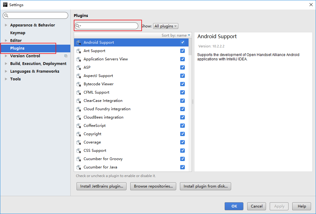
Task: Click Install JetBrains plugin button
Action: tap(101, 186)
